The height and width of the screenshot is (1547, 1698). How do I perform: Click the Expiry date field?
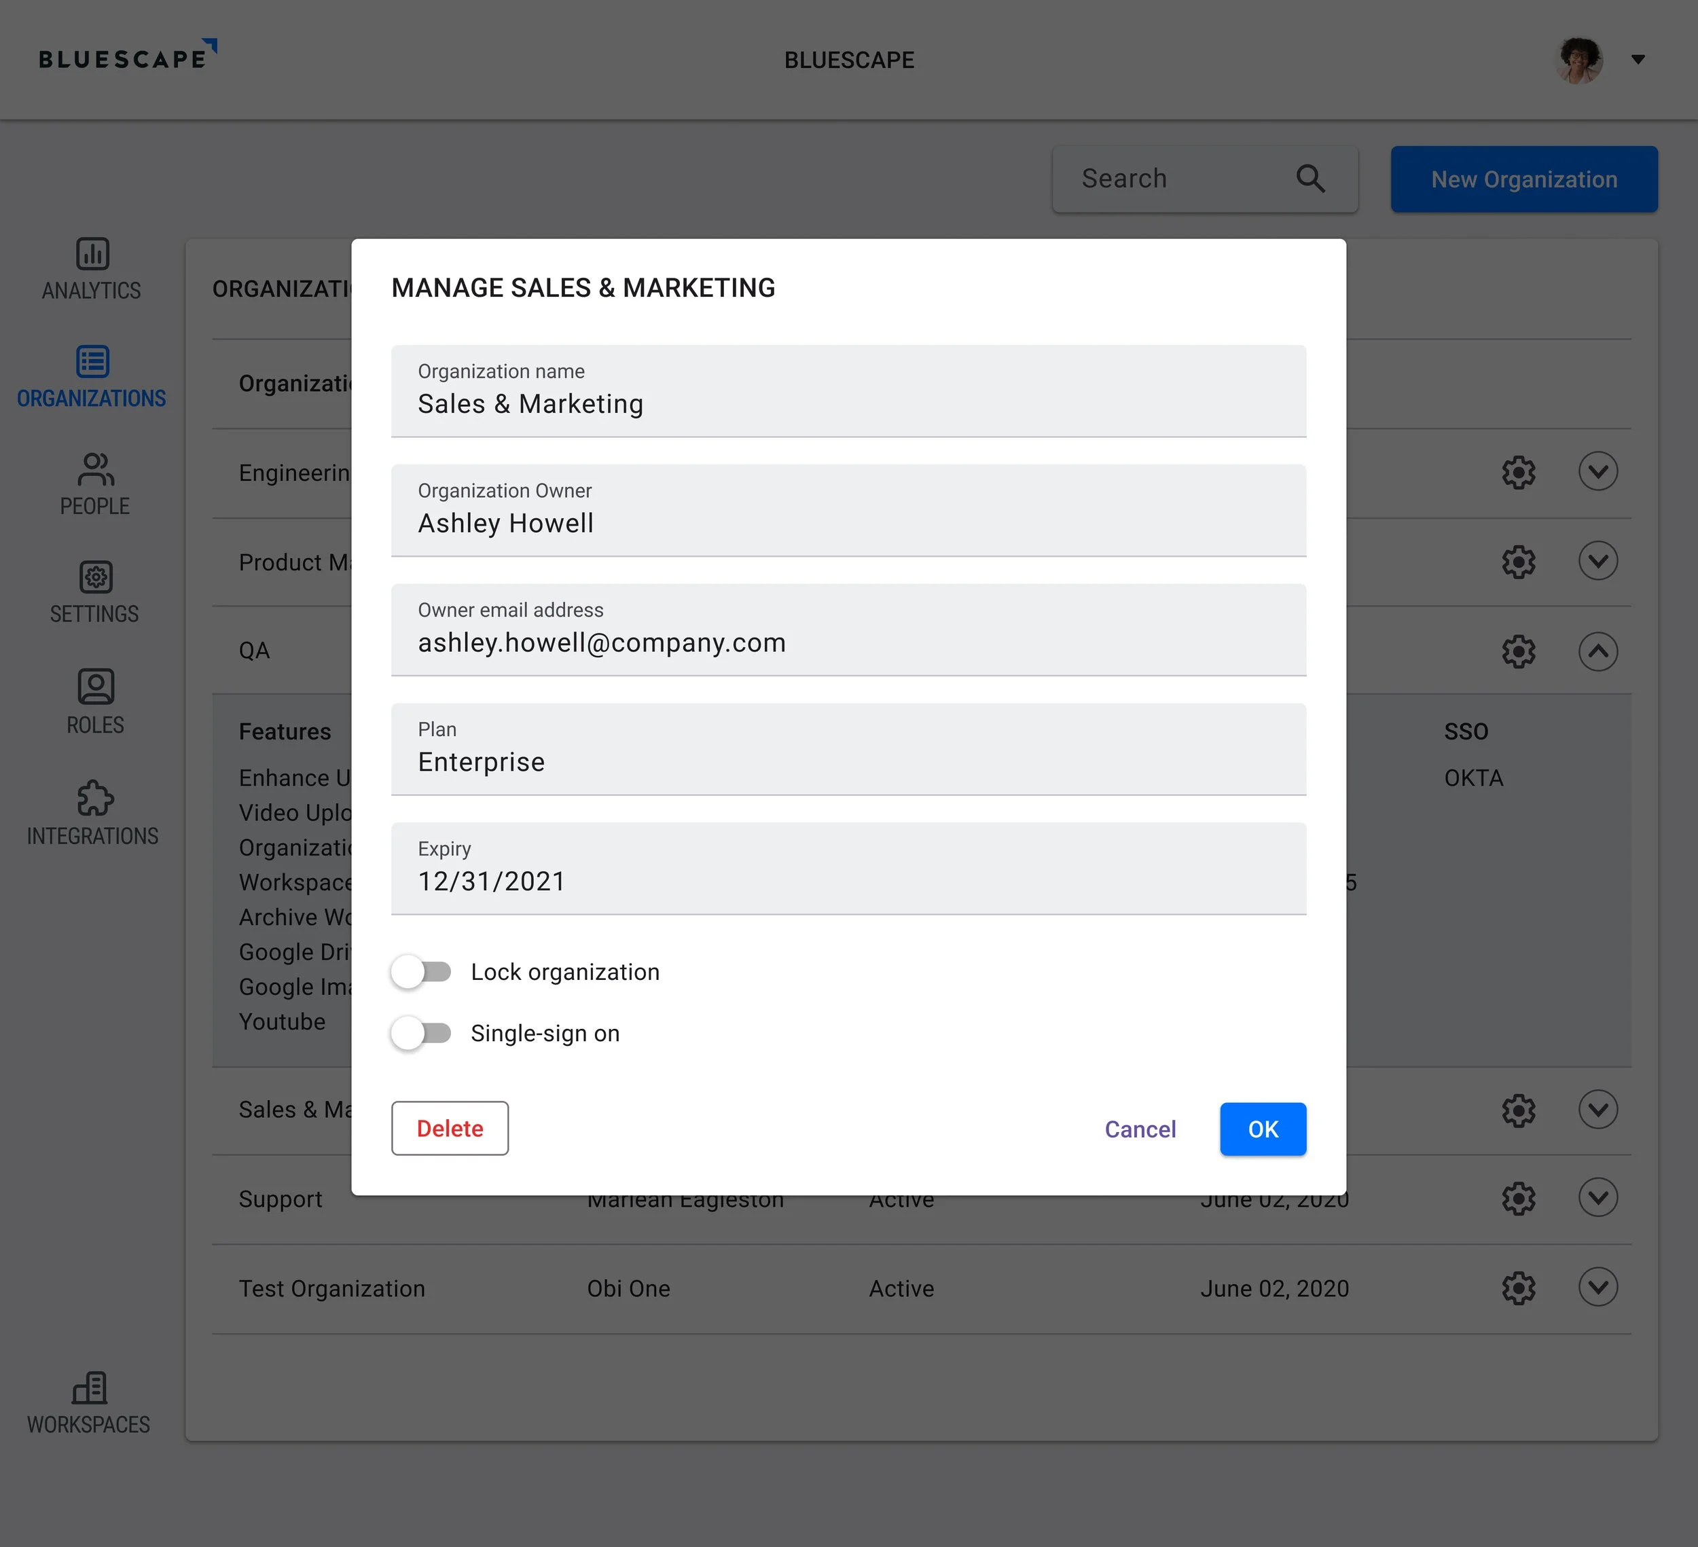(x=848, y=869)
